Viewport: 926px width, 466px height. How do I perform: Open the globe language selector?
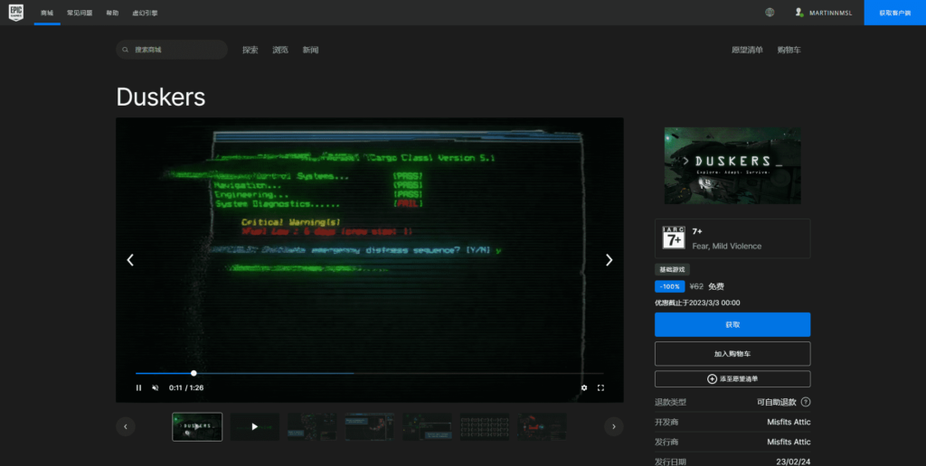(770, 13)
